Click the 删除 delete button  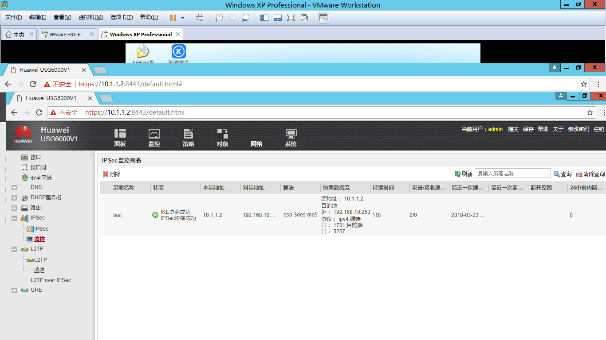pyautogui.click(x=112, y=174)
